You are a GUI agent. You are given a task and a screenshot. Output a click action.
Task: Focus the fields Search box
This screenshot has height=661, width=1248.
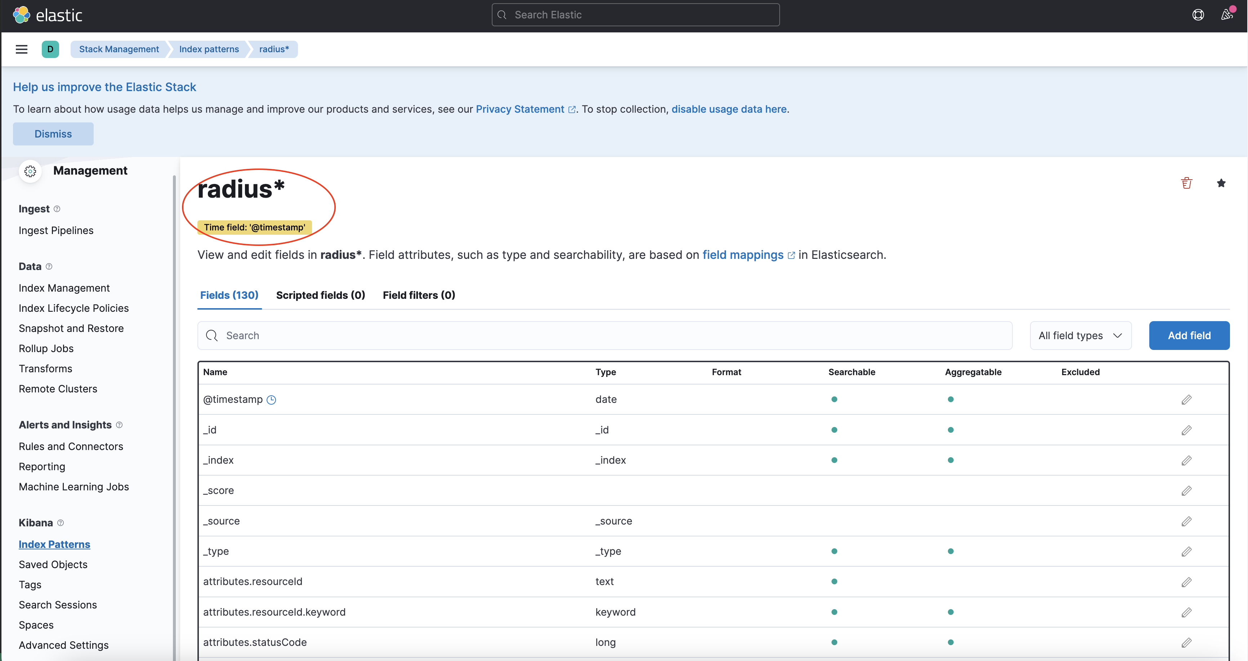tap(605, 336)
